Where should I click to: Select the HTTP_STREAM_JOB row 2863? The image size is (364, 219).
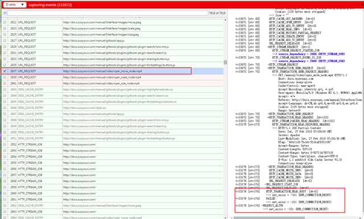click(x=113, y=212)
